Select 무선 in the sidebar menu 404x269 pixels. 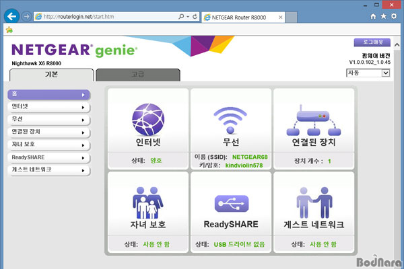[48, 120]
